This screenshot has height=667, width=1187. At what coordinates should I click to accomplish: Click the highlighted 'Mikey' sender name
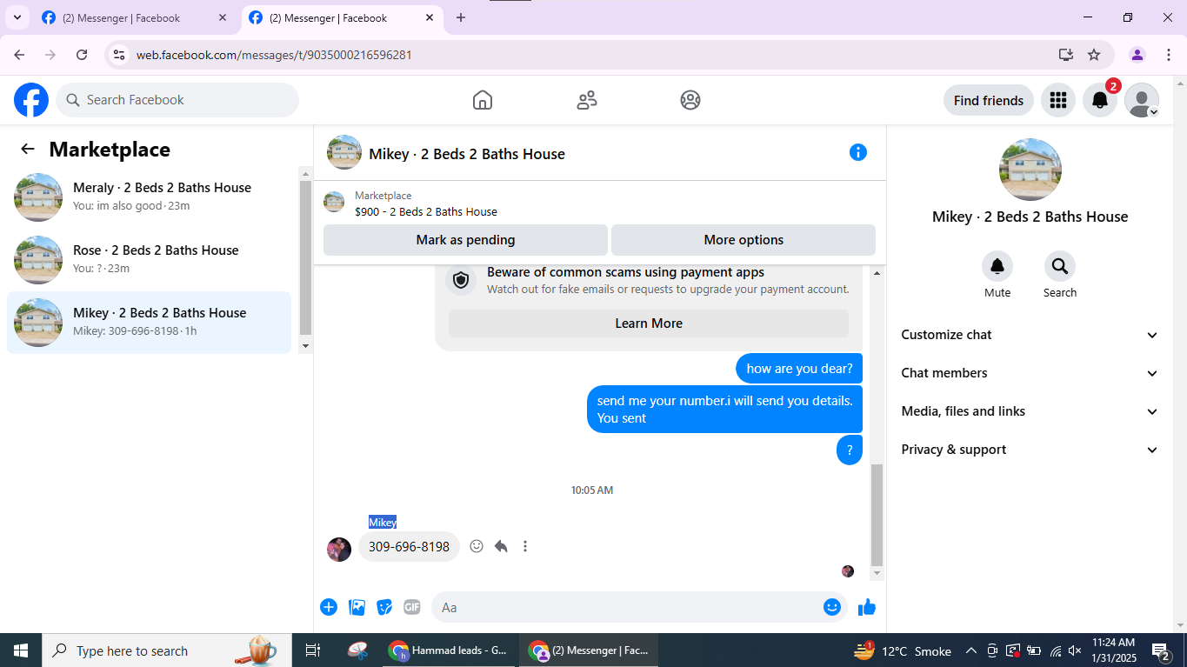coord(383,522)
